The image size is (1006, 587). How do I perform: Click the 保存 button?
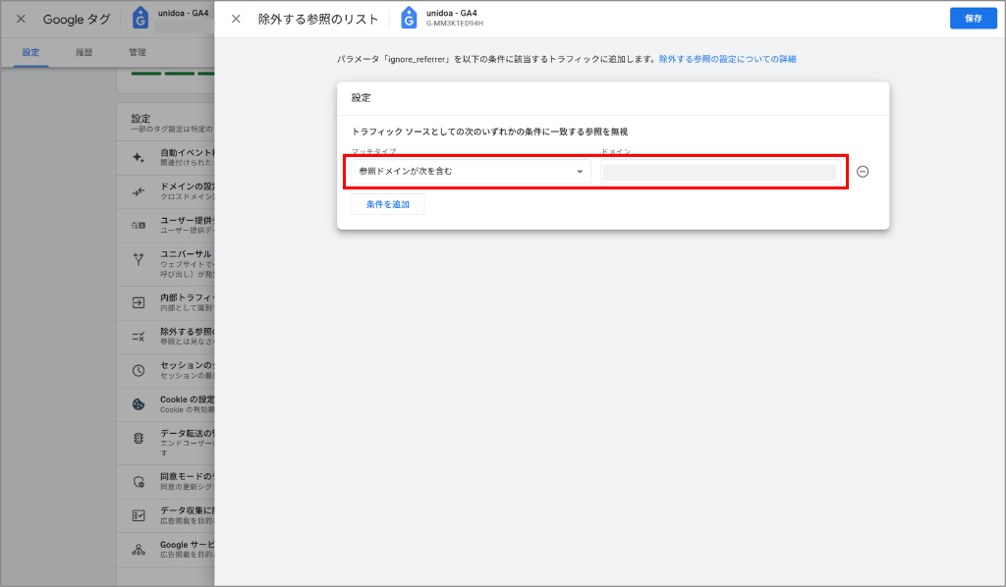coord(972,18)
